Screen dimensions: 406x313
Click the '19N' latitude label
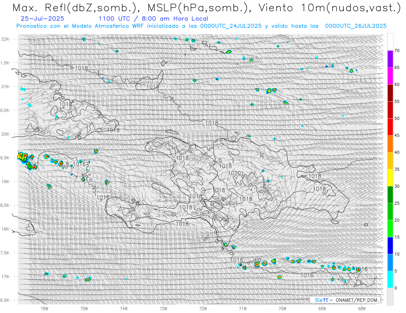[6, 181]
